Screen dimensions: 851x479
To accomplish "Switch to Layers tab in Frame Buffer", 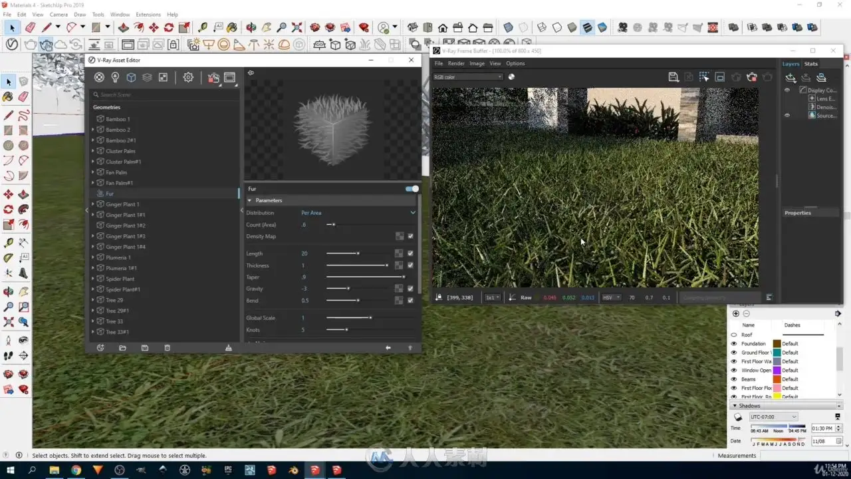I will 790,64.
